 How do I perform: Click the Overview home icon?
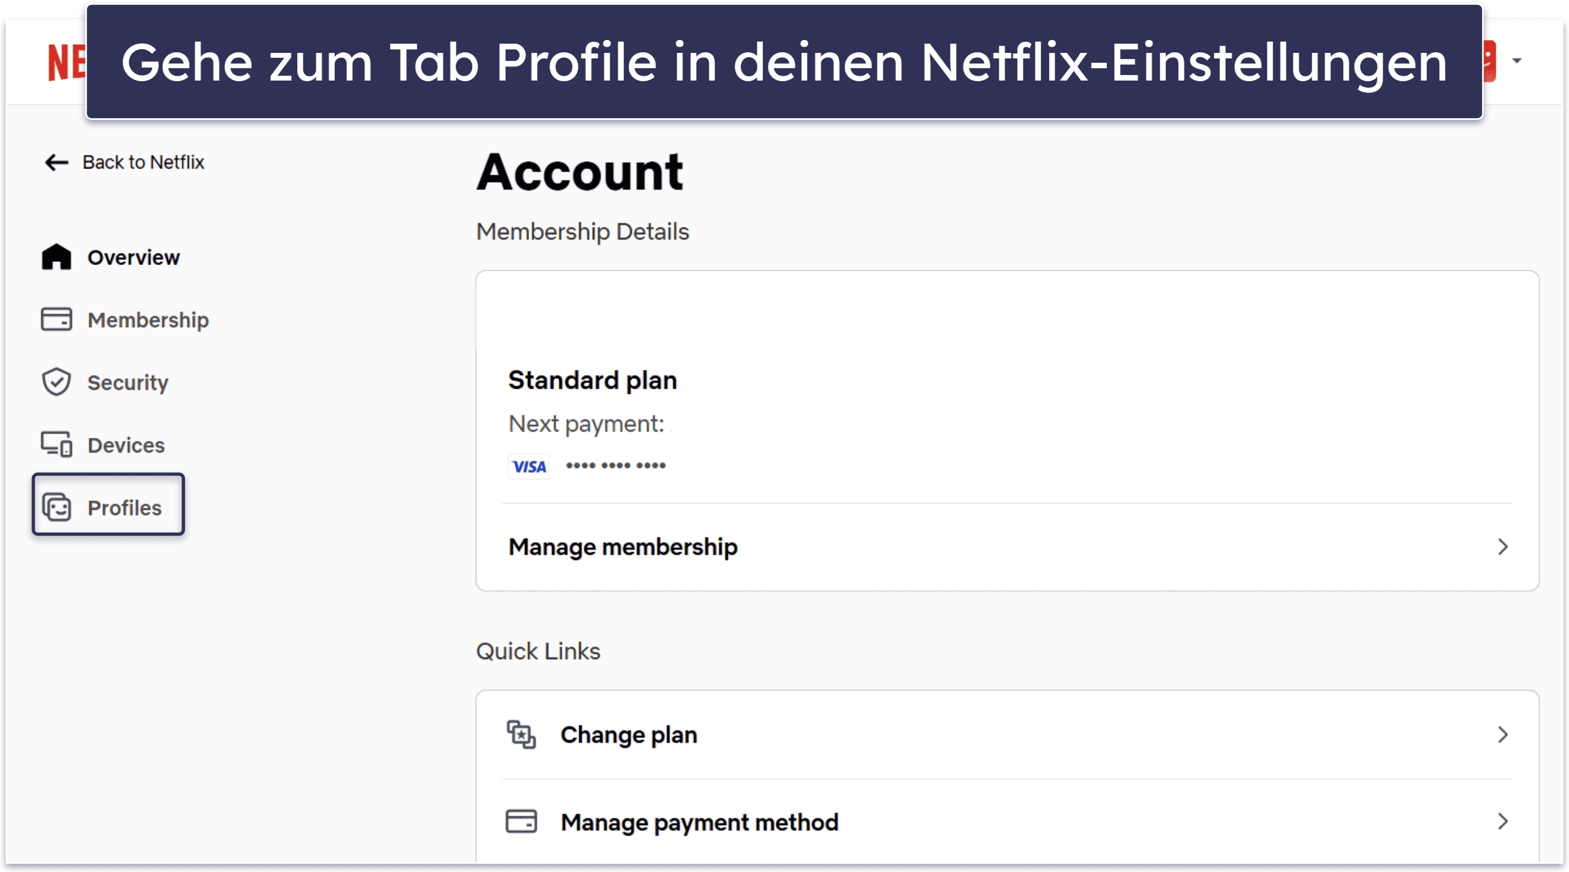57,257
